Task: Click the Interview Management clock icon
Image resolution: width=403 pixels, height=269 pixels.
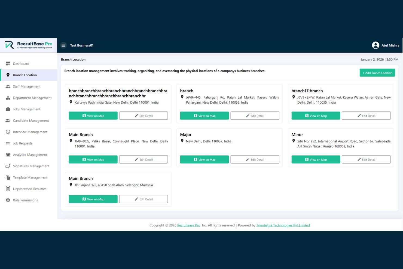Action: point(8,132)
